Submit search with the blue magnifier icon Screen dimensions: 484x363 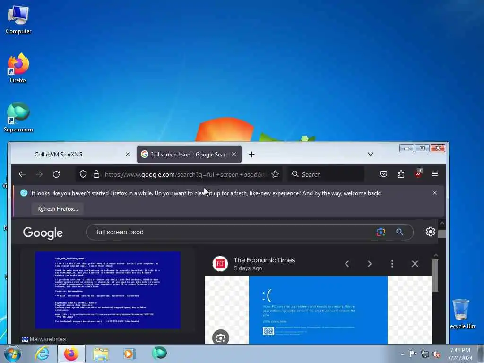(x=399, y=232)
